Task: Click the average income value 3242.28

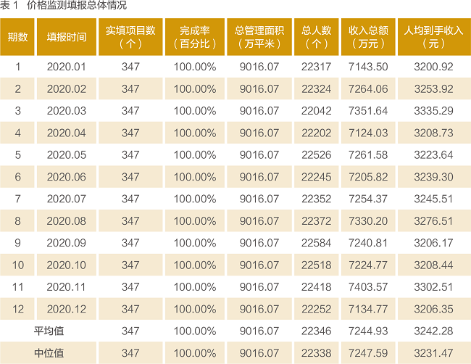Action: 433,331
